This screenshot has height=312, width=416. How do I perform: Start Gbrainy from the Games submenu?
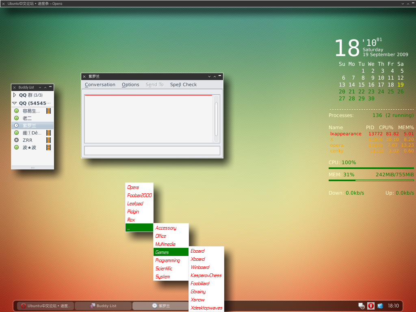click(x=206, y=292)
